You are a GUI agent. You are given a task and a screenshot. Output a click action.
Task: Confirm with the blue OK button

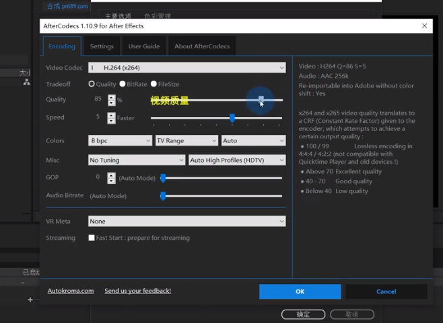coord(300,291)
